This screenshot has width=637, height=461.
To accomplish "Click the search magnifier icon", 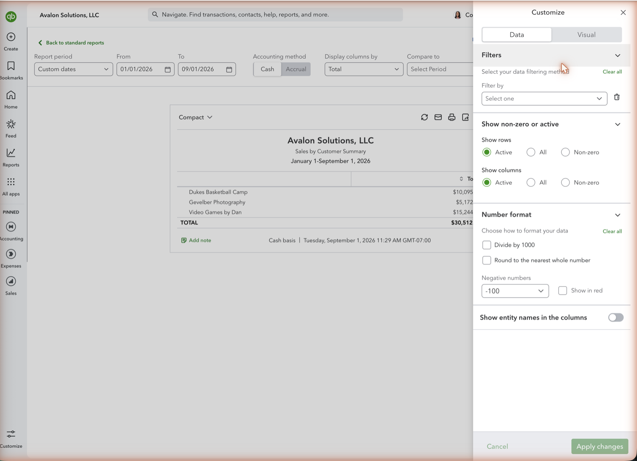I will click(155, 14).
